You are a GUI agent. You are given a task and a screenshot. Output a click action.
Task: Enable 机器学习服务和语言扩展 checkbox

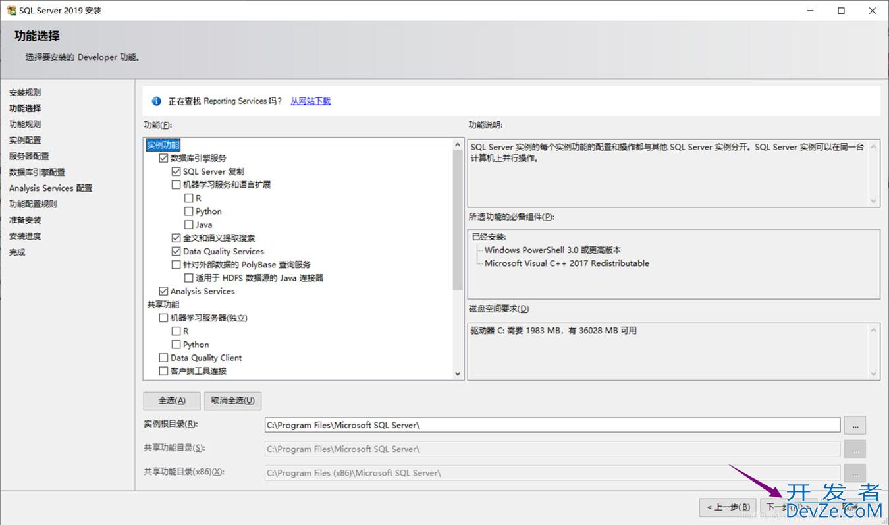176,185
